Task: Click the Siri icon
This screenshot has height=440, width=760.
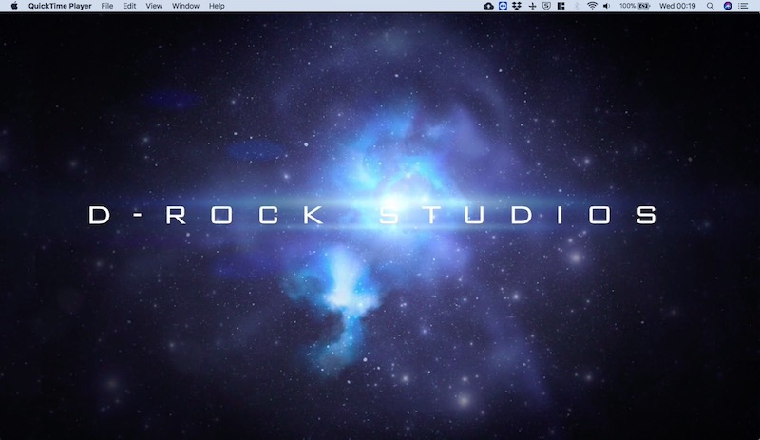Action: coord(728,6)
